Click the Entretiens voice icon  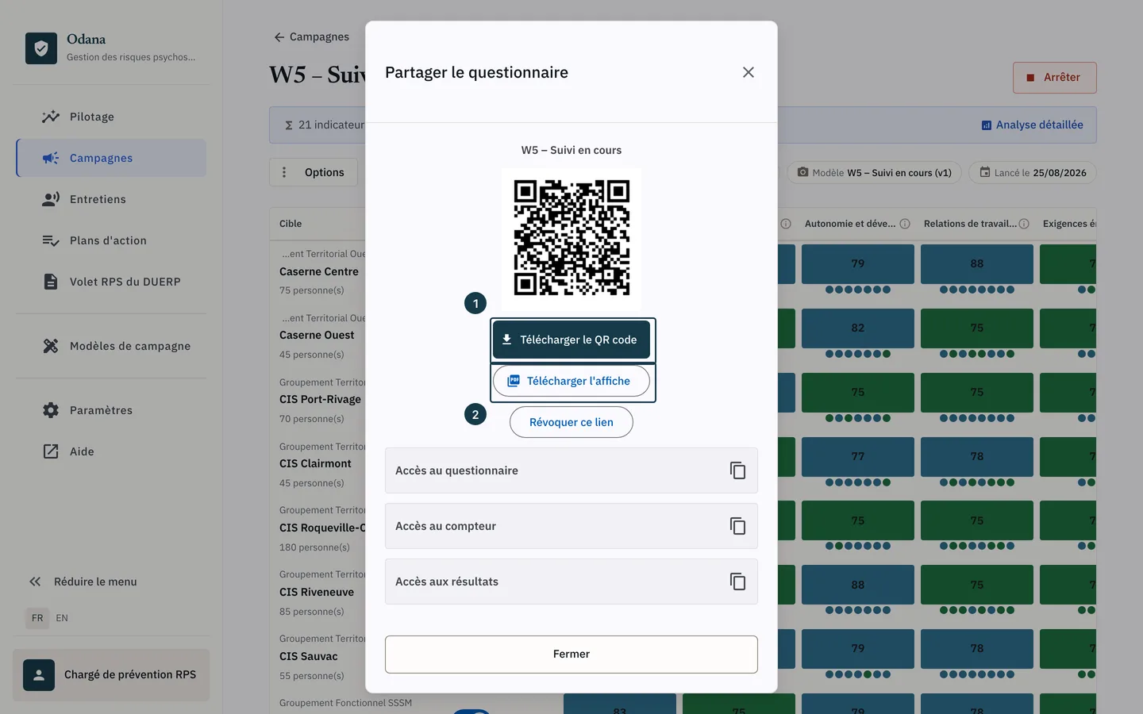(51, 199)
